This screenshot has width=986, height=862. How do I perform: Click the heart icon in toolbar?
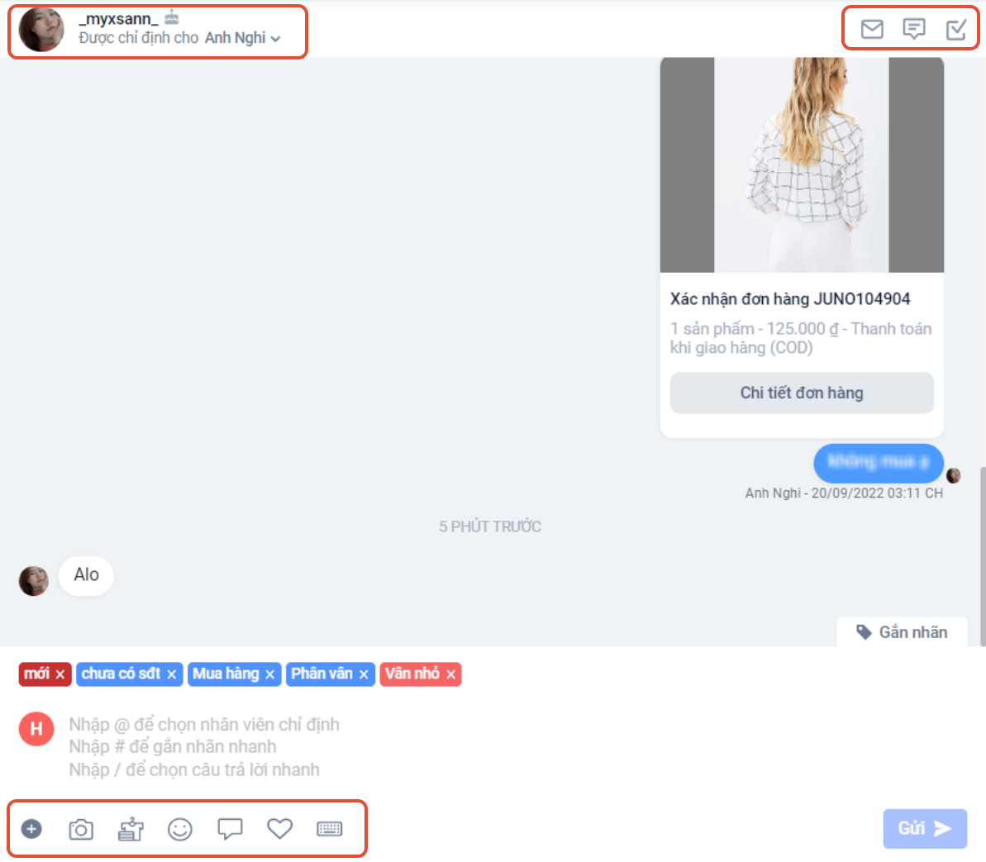[279, 828]
